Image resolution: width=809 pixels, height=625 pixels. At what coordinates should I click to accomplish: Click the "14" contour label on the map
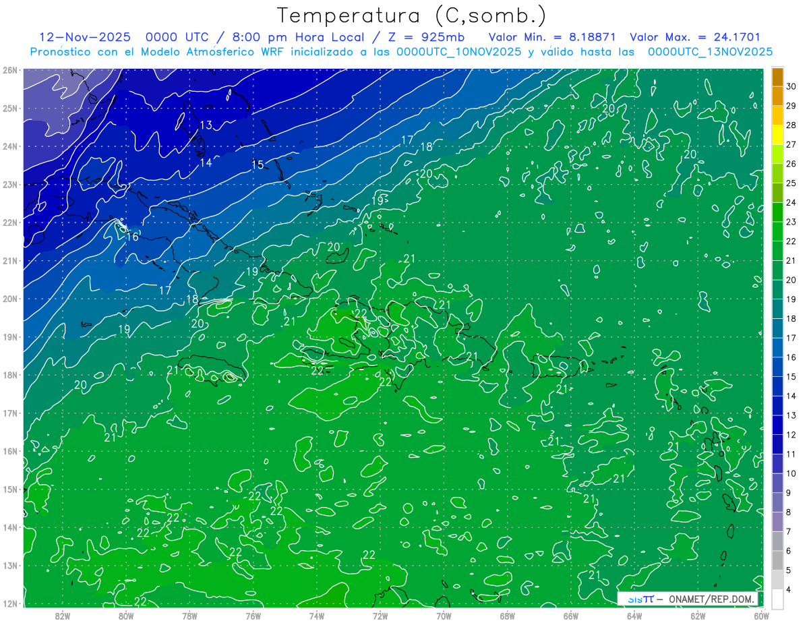[x=206, y=162]
